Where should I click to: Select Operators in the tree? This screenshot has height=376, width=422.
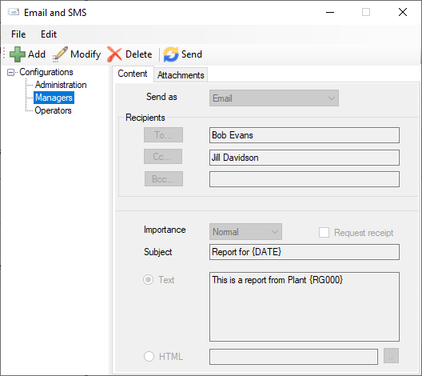pos(53,110)
